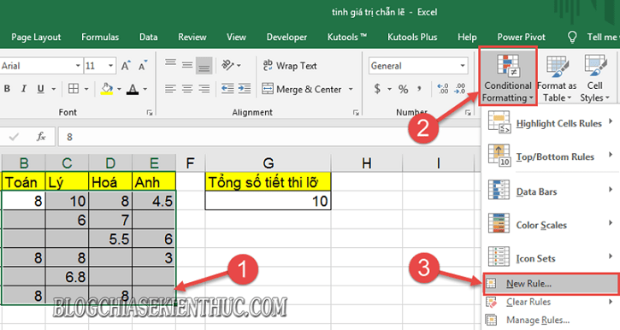This screenshot has height=330, width=620.
Task: Click formula bar showing 8
Action: pos(269,137)
